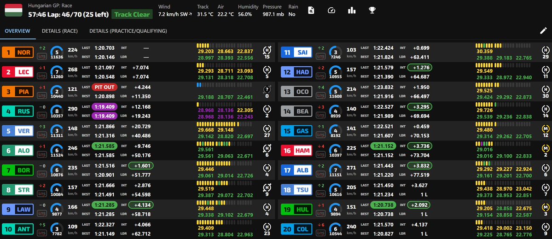552x239 pixels.
Task: Select the LAW driver badge
Action: point(18,210)
